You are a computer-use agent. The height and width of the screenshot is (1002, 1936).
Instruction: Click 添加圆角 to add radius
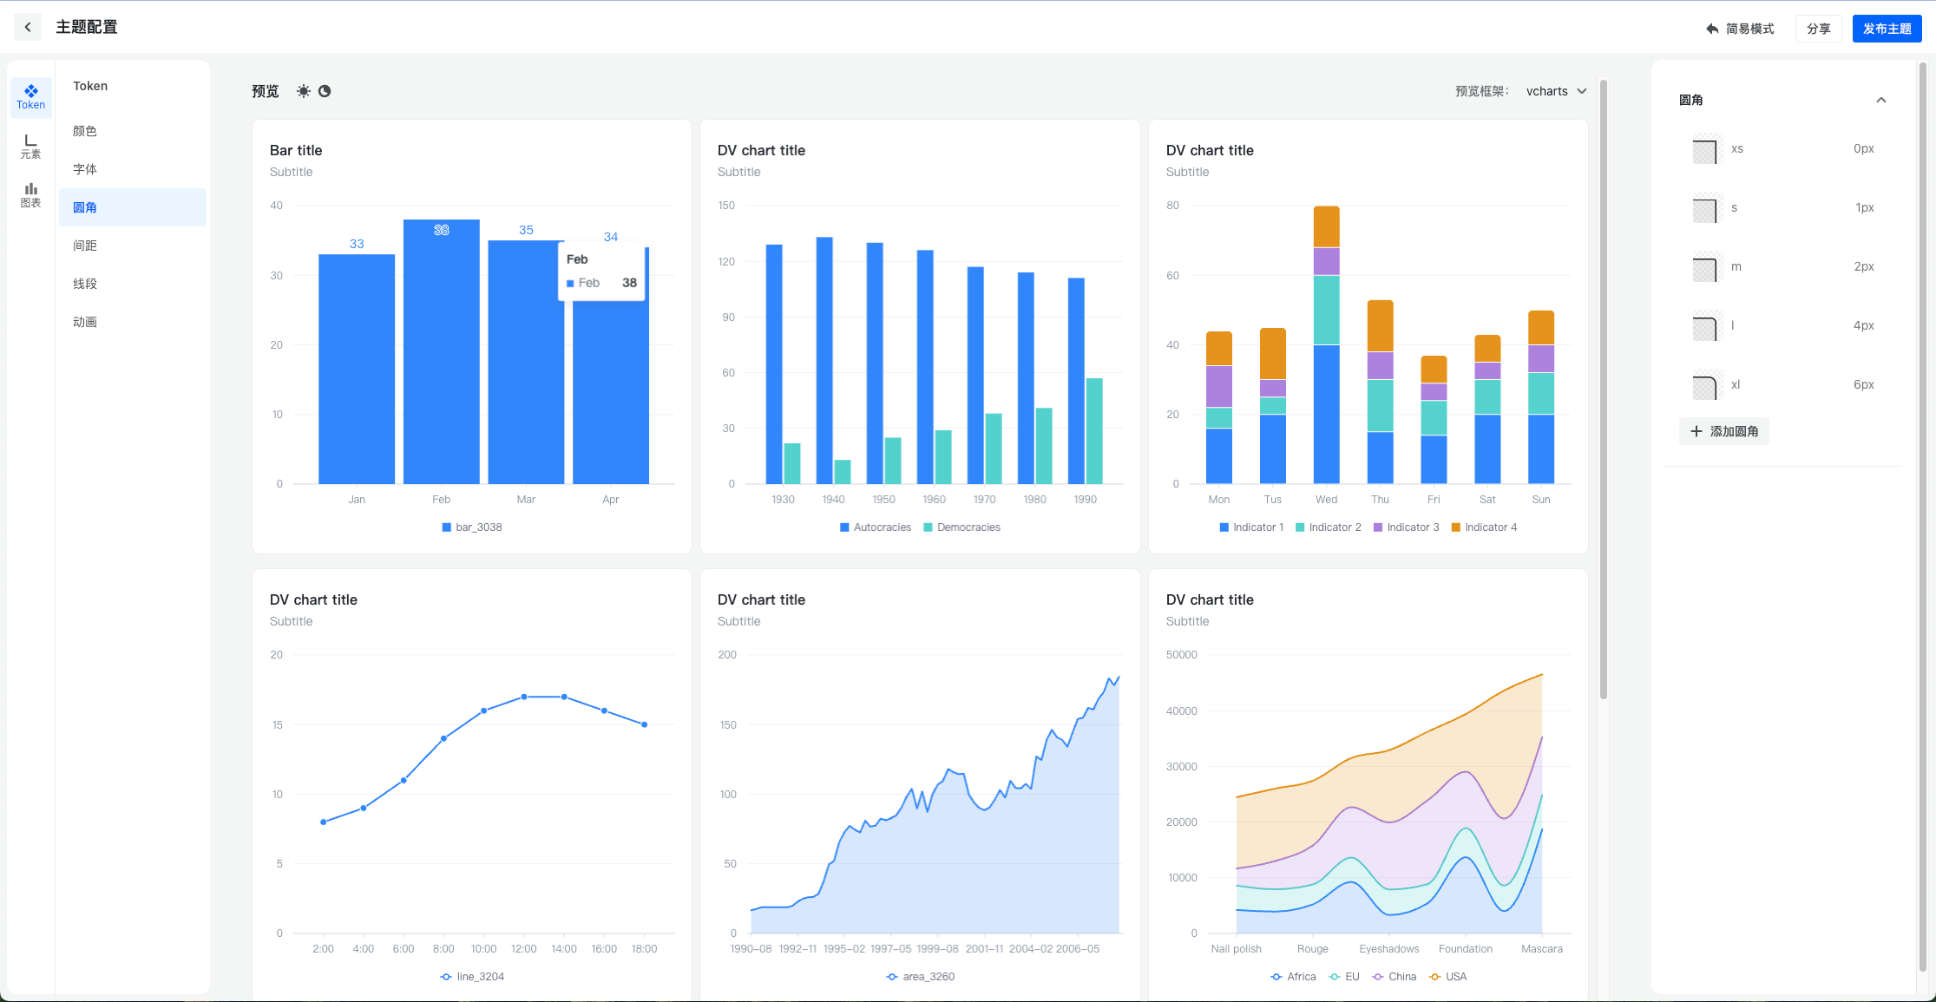tap(1724, 431)
